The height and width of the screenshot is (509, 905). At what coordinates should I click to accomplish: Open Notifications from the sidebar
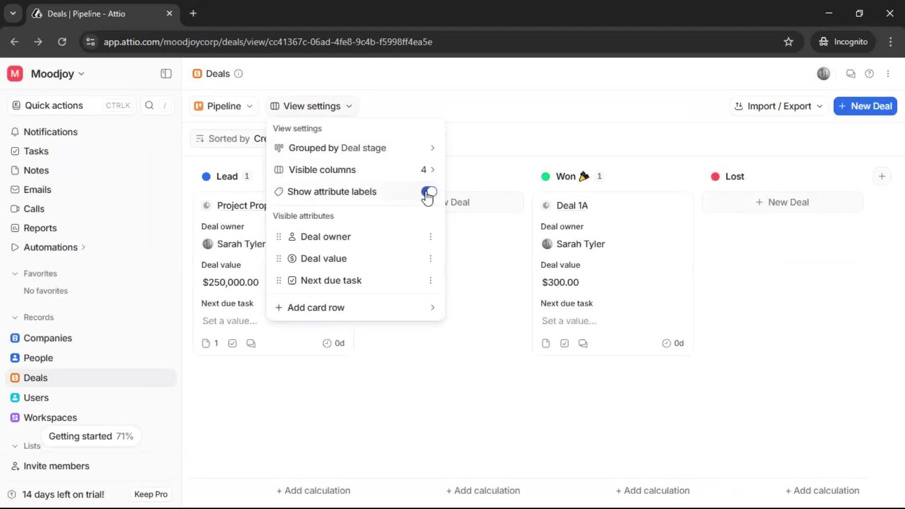pos(50,132)
